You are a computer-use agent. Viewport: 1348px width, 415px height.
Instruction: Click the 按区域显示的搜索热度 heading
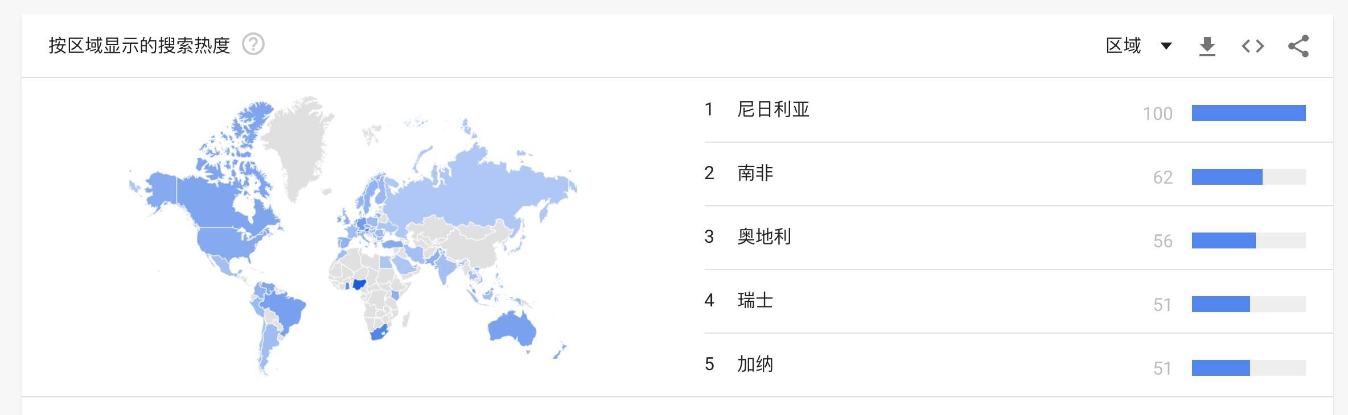pyautogui.click(x=139, y=45)
